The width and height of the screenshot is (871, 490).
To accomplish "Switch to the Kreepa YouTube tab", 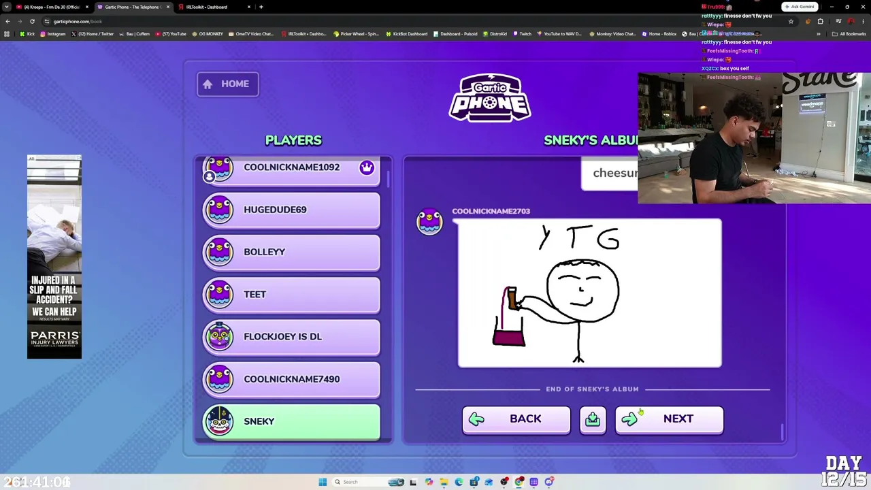I will click(x=52, y=7).
